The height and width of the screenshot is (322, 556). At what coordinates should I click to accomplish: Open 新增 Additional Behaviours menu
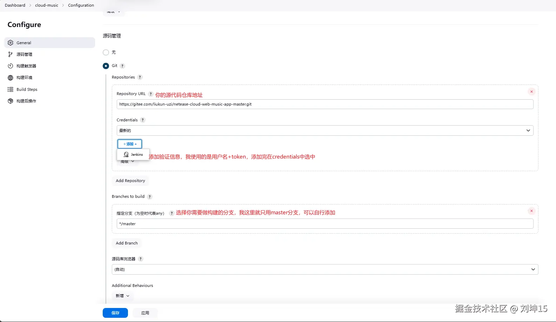[122, 296]
